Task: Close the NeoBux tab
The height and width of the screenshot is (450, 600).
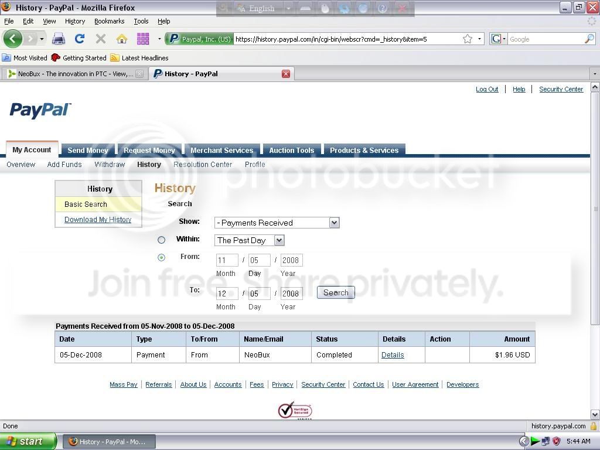Action: coord(139,74)
